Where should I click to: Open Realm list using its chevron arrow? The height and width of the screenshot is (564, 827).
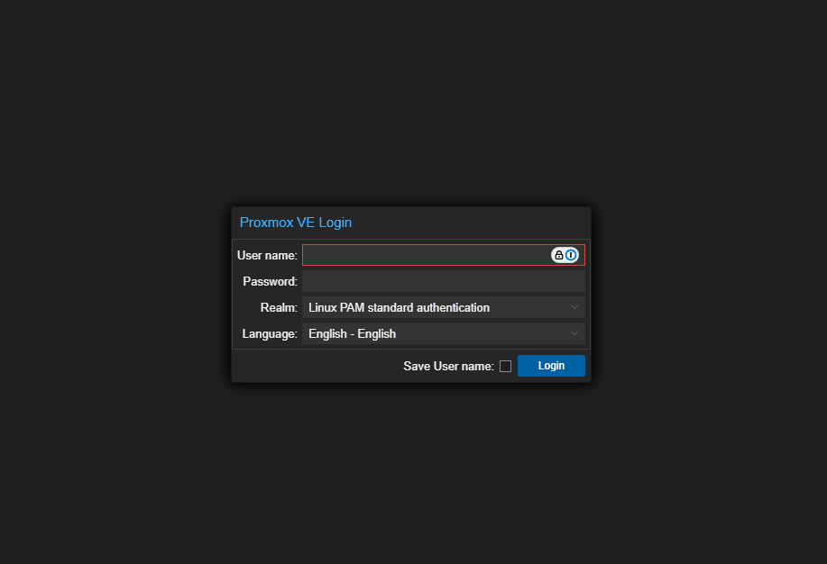tap(574, 307)
